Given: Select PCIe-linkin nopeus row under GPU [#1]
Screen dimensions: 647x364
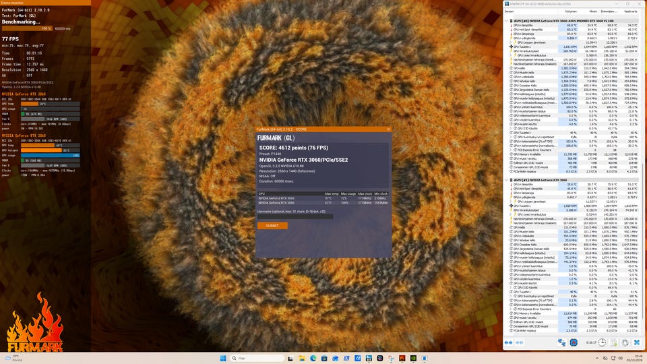Looking at the screenshot, I should (573, 330).
